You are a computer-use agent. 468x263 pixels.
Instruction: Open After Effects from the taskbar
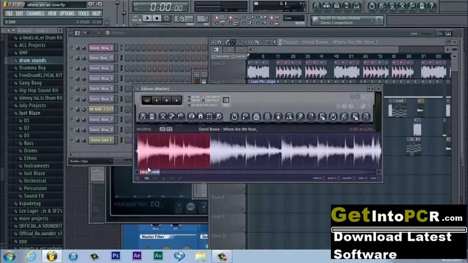(137, 256)
